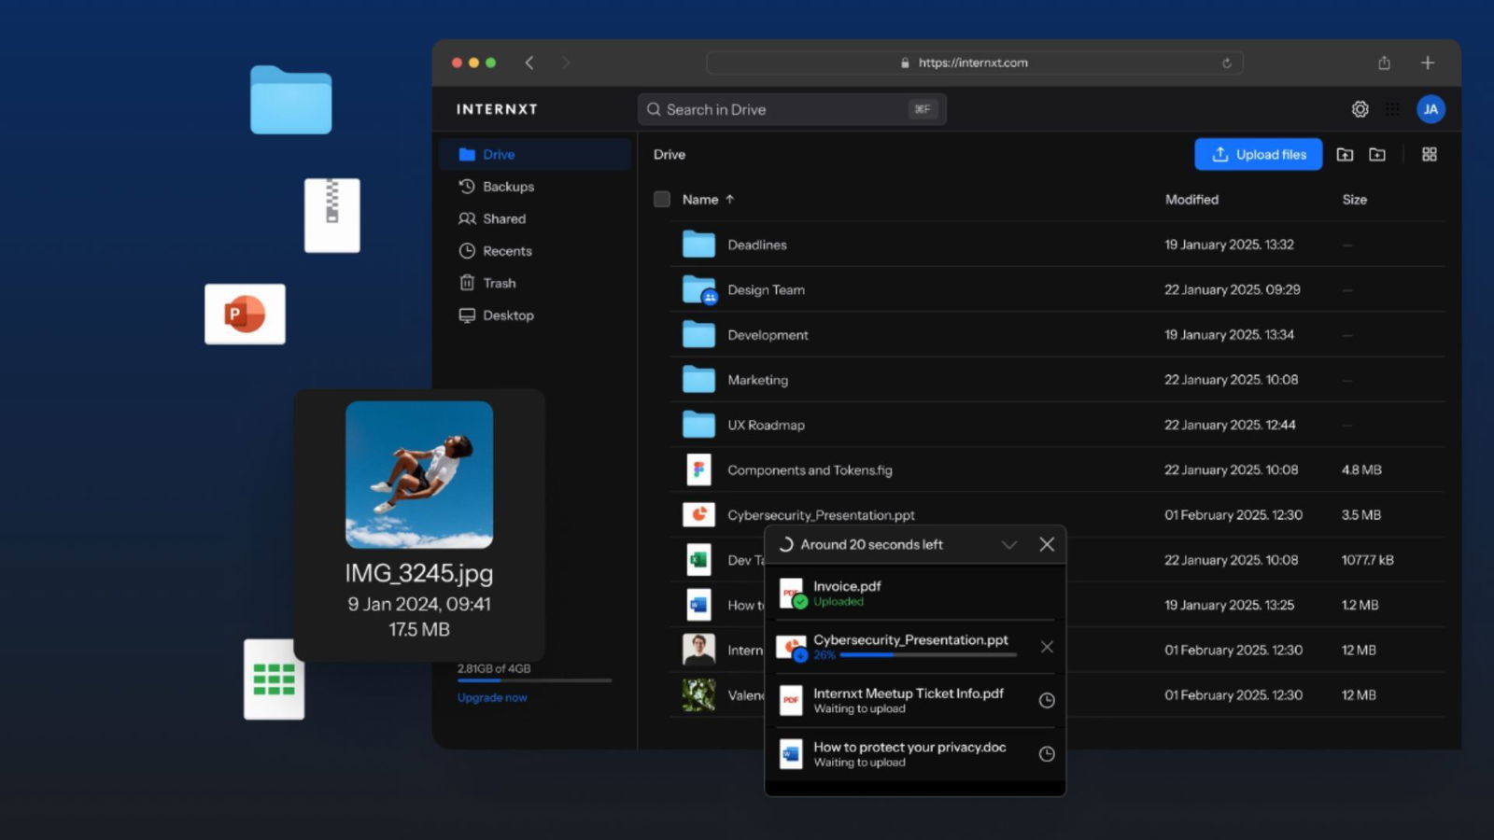This screenshot has height=840, width=1494.
Task: Cancel the Cybersecurity_Presentation.ppt upload
Action: (x=1047, y=647)
